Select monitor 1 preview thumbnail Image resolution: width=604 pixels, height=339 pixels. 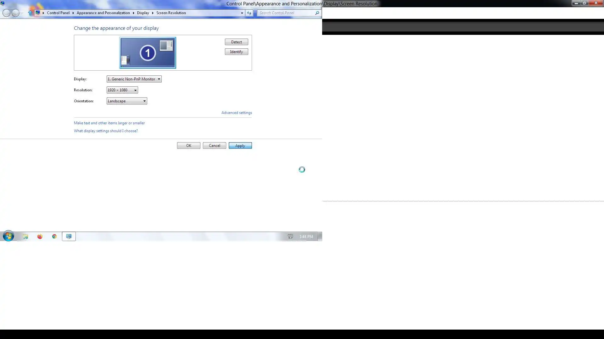pyautogui.click(x=148, y=53)
